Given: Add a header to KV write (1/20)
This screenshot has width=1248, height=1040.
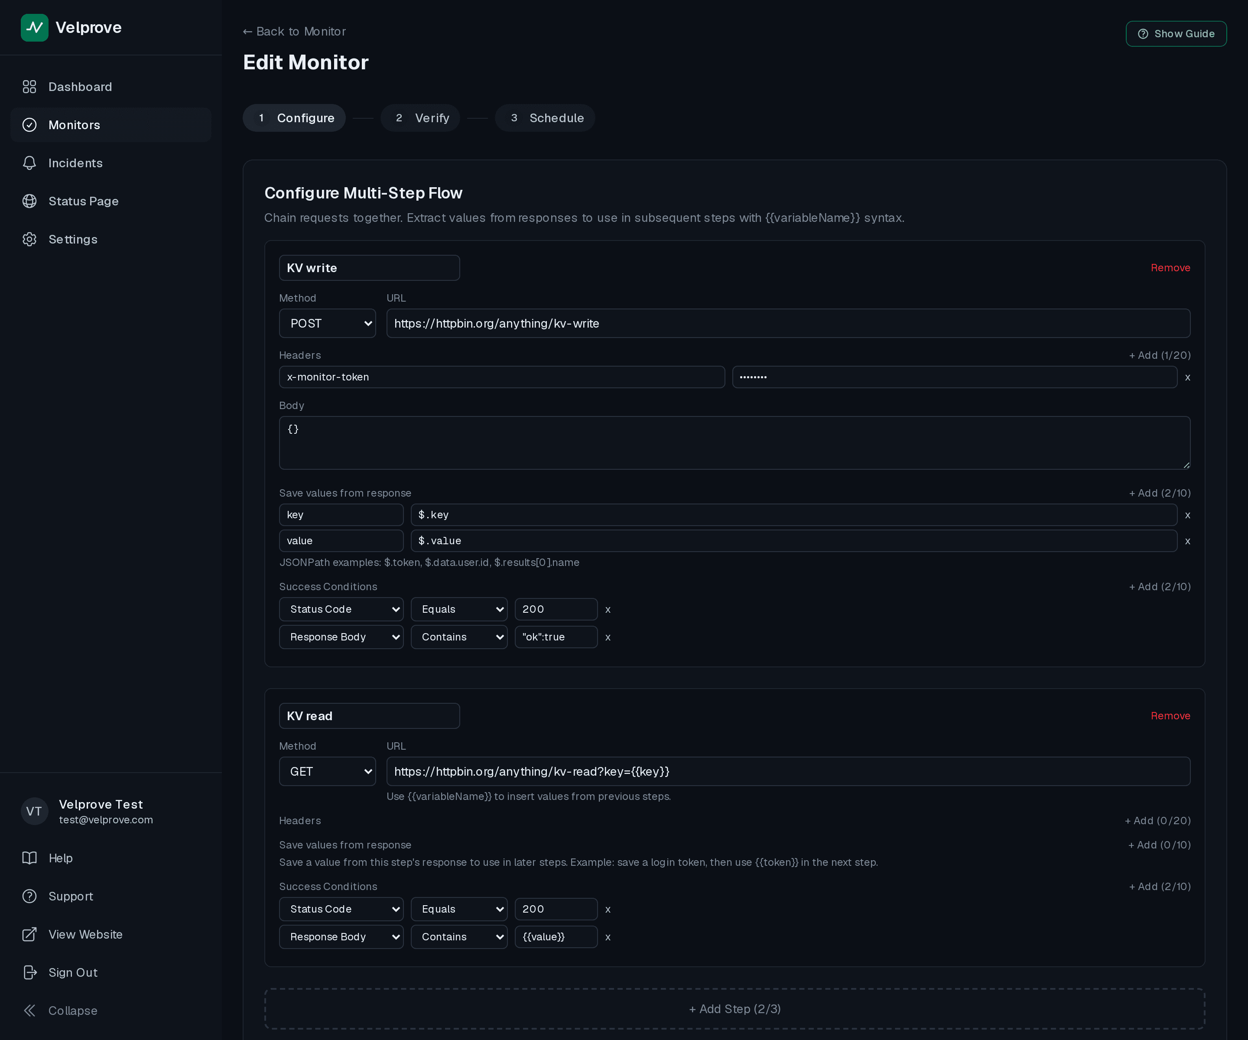Looking at the screenshot, I should pyautogui.click(x=1160, y=355).
